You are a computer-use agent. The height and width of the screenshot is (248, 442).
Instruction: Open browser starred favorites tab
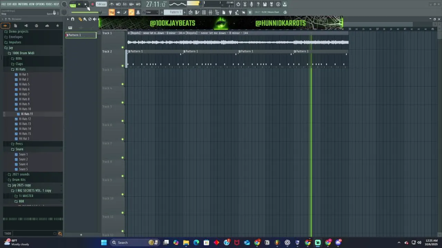[x=58, y=25]
